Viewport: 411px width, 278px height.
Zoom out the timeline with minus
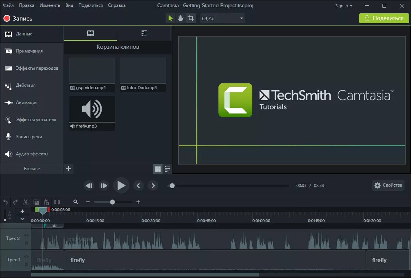tap(88, 202)
